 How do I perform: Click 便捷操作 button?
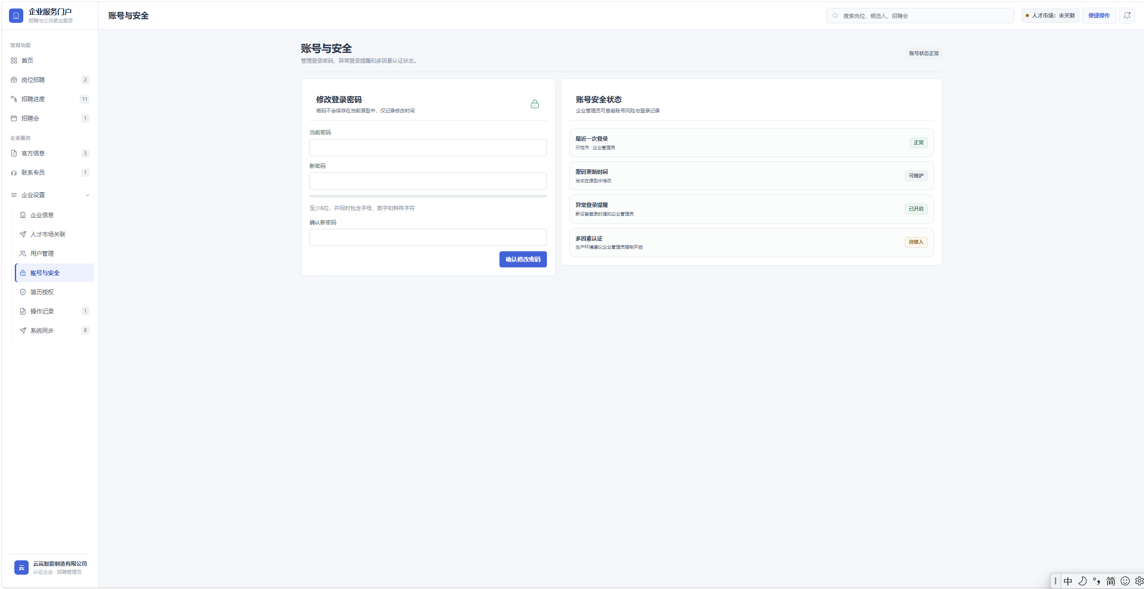tap(1099, 16)
